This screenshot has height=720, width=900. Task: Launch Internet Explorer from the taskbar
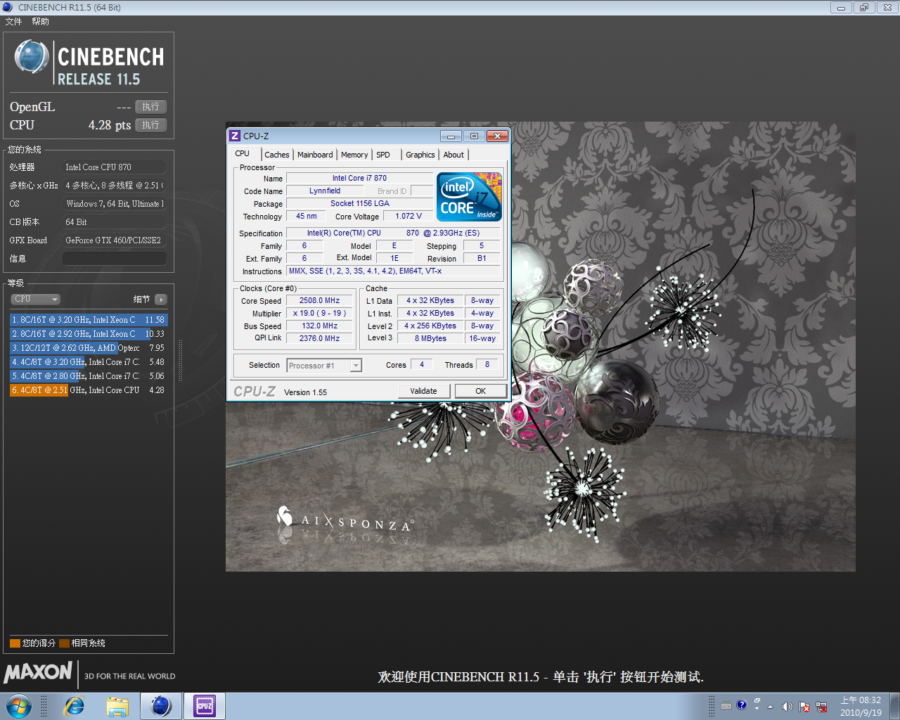click(74, 706)
